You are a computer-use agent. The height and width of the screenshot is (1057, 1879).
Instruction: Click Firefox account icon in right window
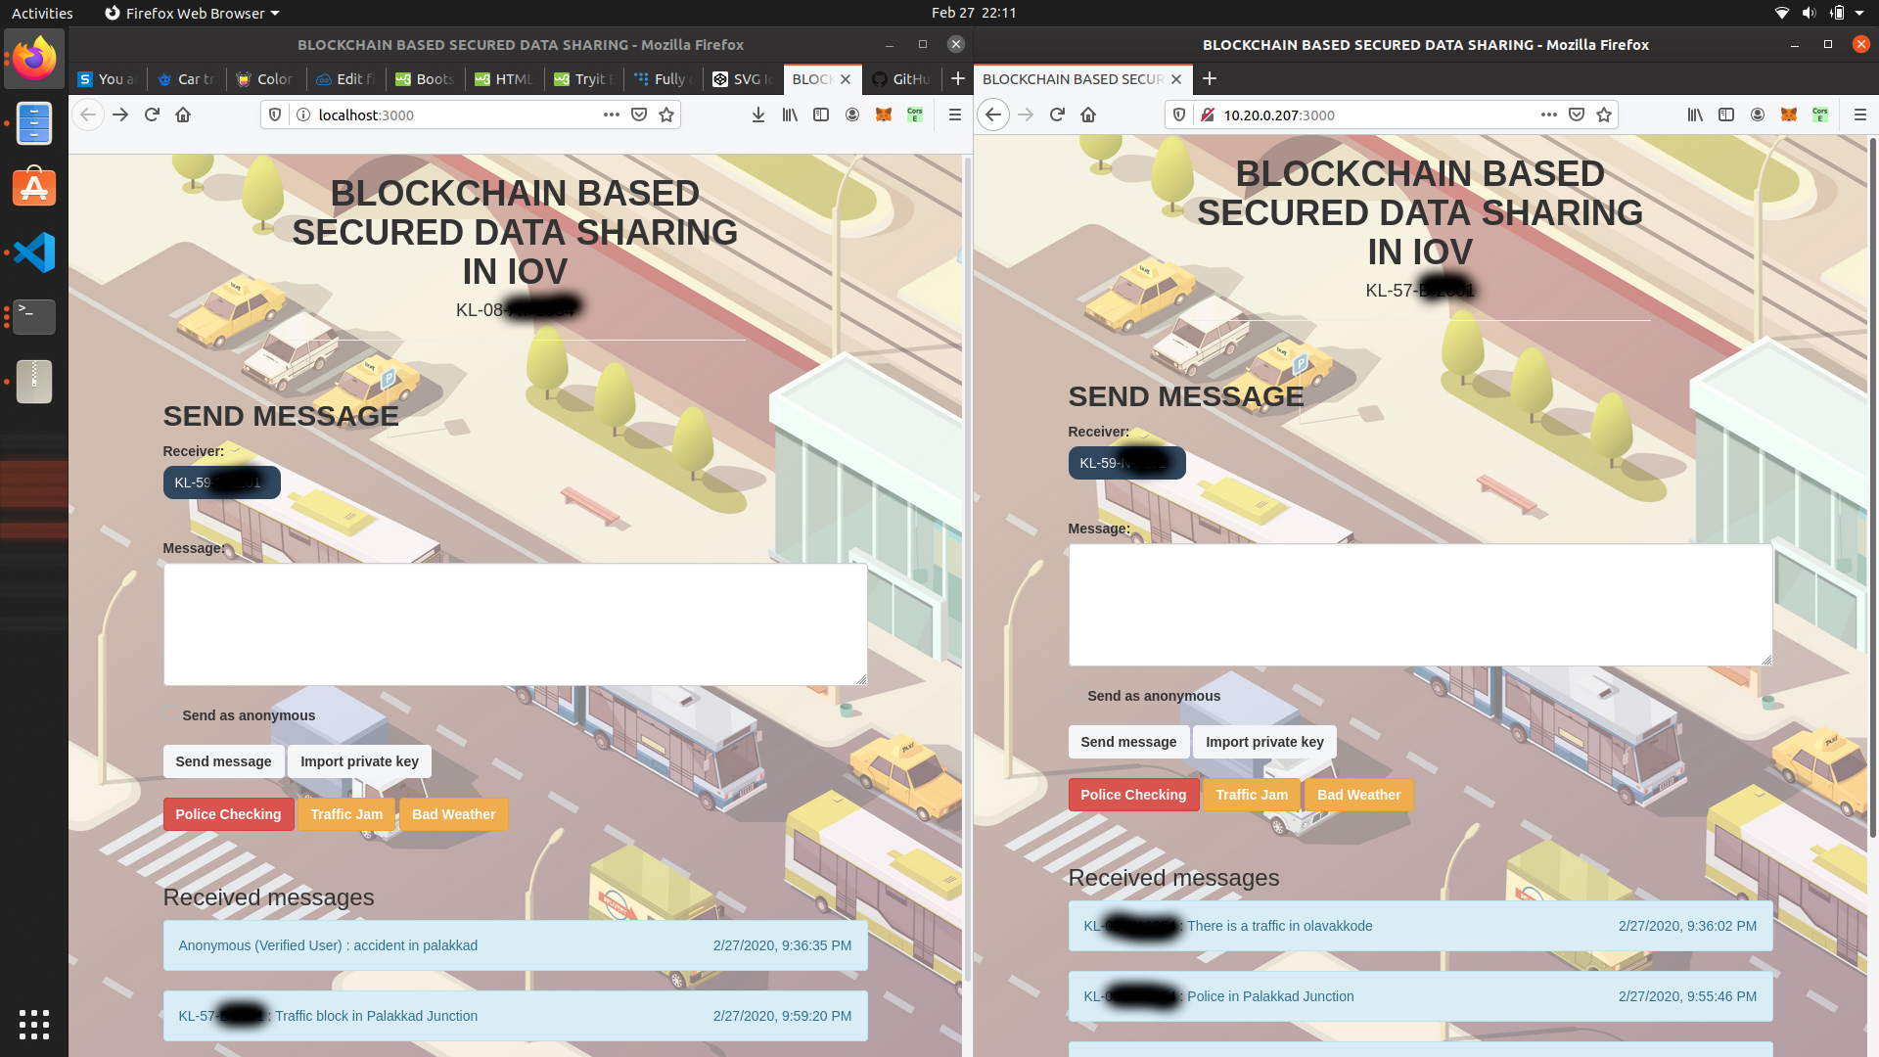click(1758, 115)
